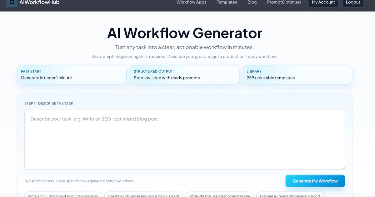Click Generate My Workflow button
Screen dimensions: 375x197
pos(315,181)
